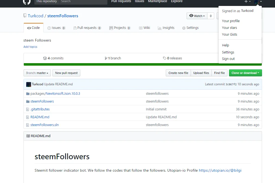
Task: View the 1 branch link
Action: (x=113, y=58)
